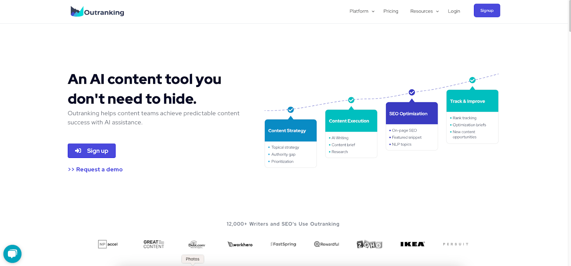
Task: Click the ZOHO logo
Action: [x=369, y=244]
